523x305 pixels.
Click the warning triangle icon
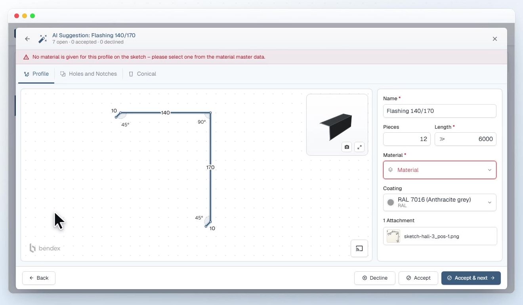coord(26,57)
